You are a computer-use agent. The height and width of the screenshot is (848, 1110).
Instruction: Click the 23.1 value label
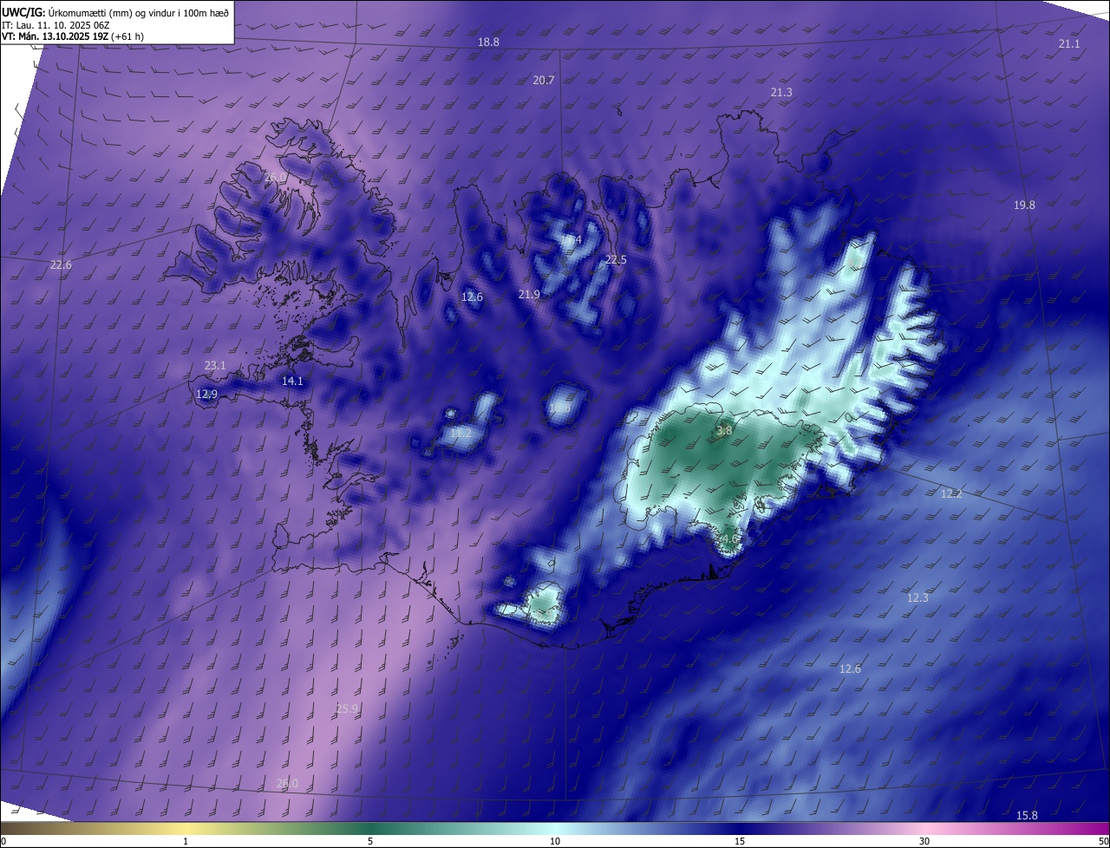click(x=215, y=366)
